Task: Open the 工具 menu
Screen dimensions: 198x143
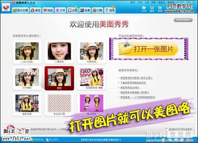Action: pos(147,2)
